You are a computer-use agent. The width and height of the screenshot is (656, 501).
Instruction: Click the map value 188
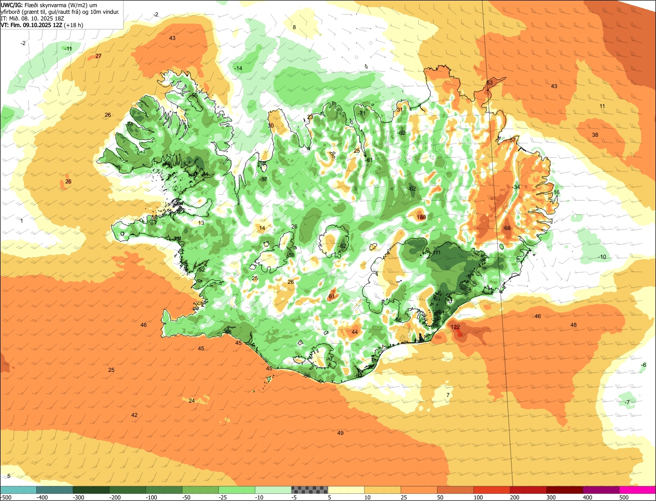[421, 218]
